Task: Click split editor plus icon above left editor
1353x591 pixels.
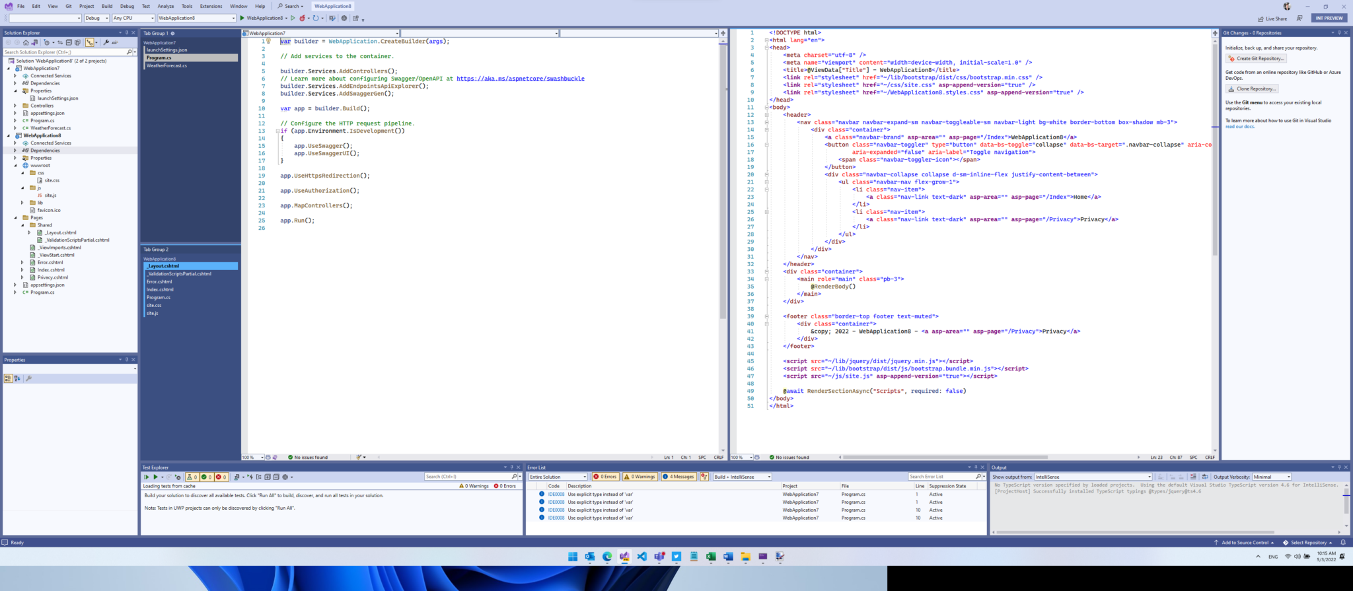Action: (723, 33)
